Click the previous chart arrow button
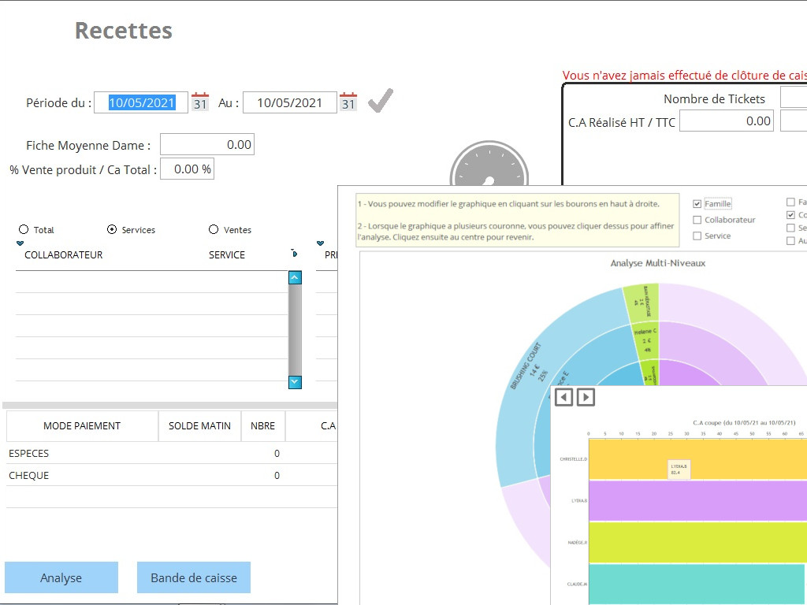The height and width of the screenshot is (605, 807). (x=563, y=397)
